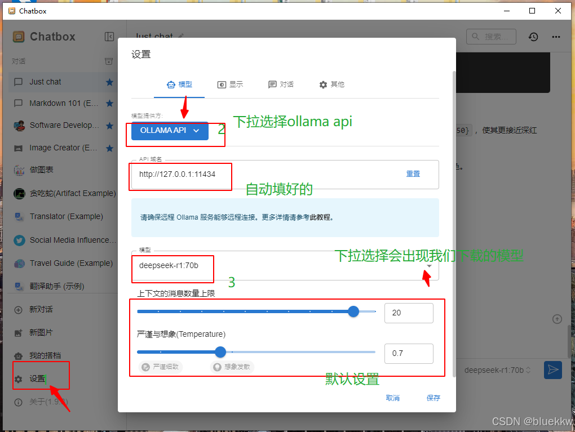Collapse the sidebar with the panel icon
Screen dimensions: 575x432
pos(109,37)
